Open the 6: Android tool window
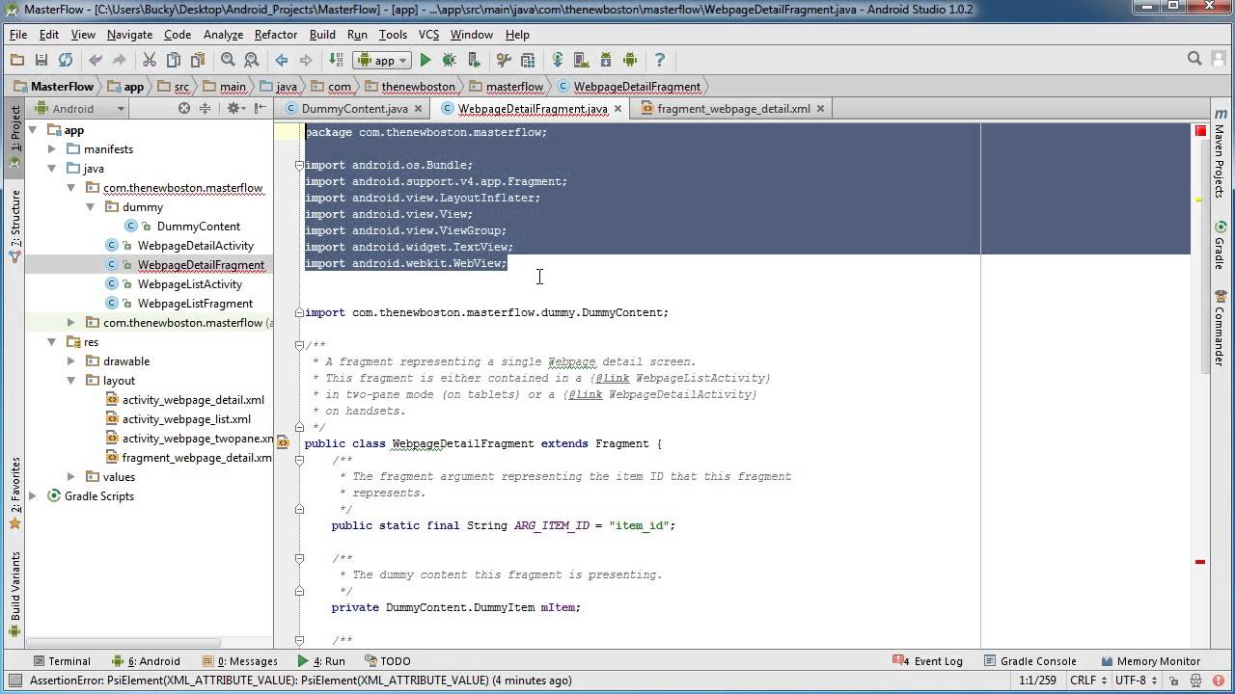 pyautogui.click(x=146, y=661)
